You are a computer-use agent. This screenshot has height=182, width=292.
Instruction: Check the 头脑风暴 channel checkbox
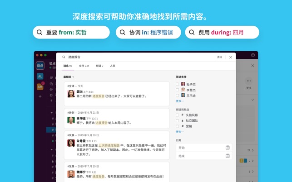(177, 115)
